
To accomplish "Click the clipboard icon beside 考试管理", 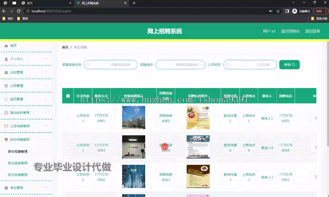I will [x=6, y=188].
